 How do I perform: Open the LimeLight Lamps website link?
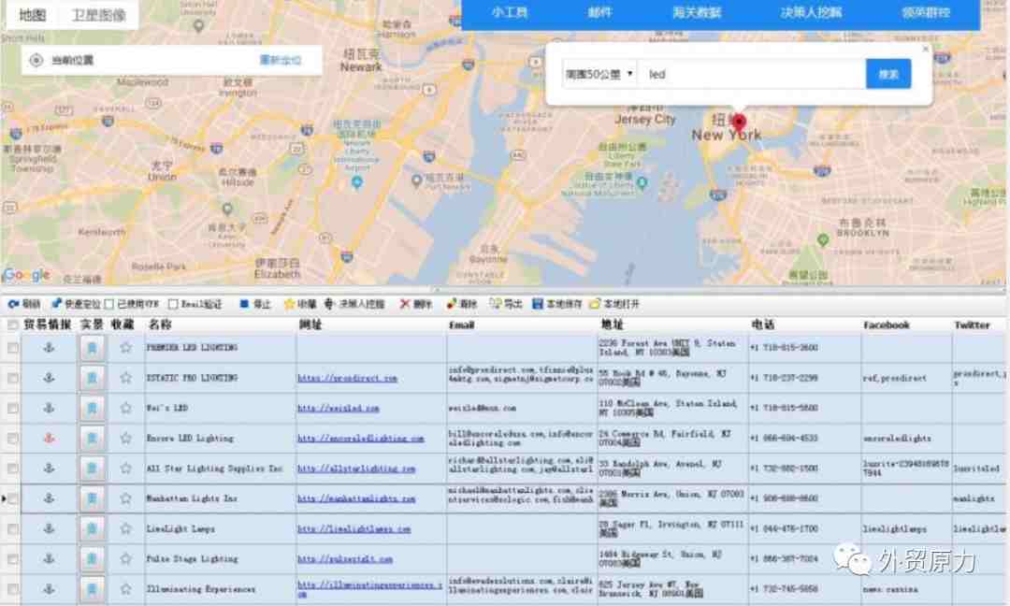[354, 529]
